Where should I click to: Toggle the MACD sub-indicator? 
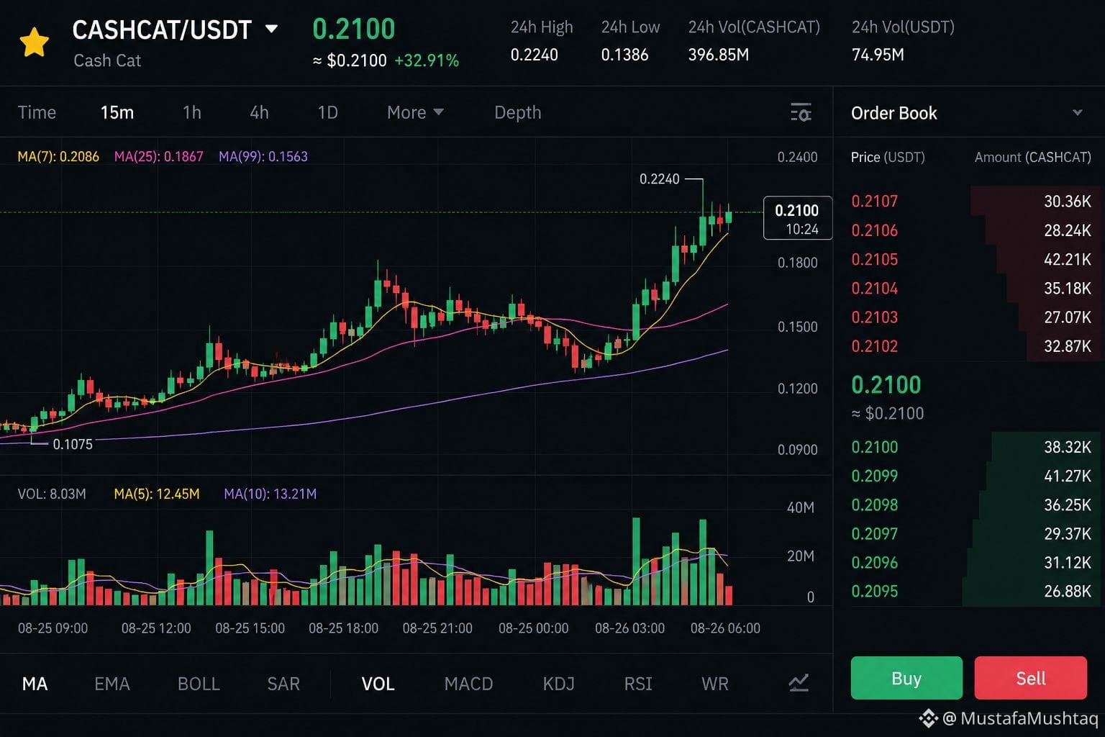coord(468,684)
